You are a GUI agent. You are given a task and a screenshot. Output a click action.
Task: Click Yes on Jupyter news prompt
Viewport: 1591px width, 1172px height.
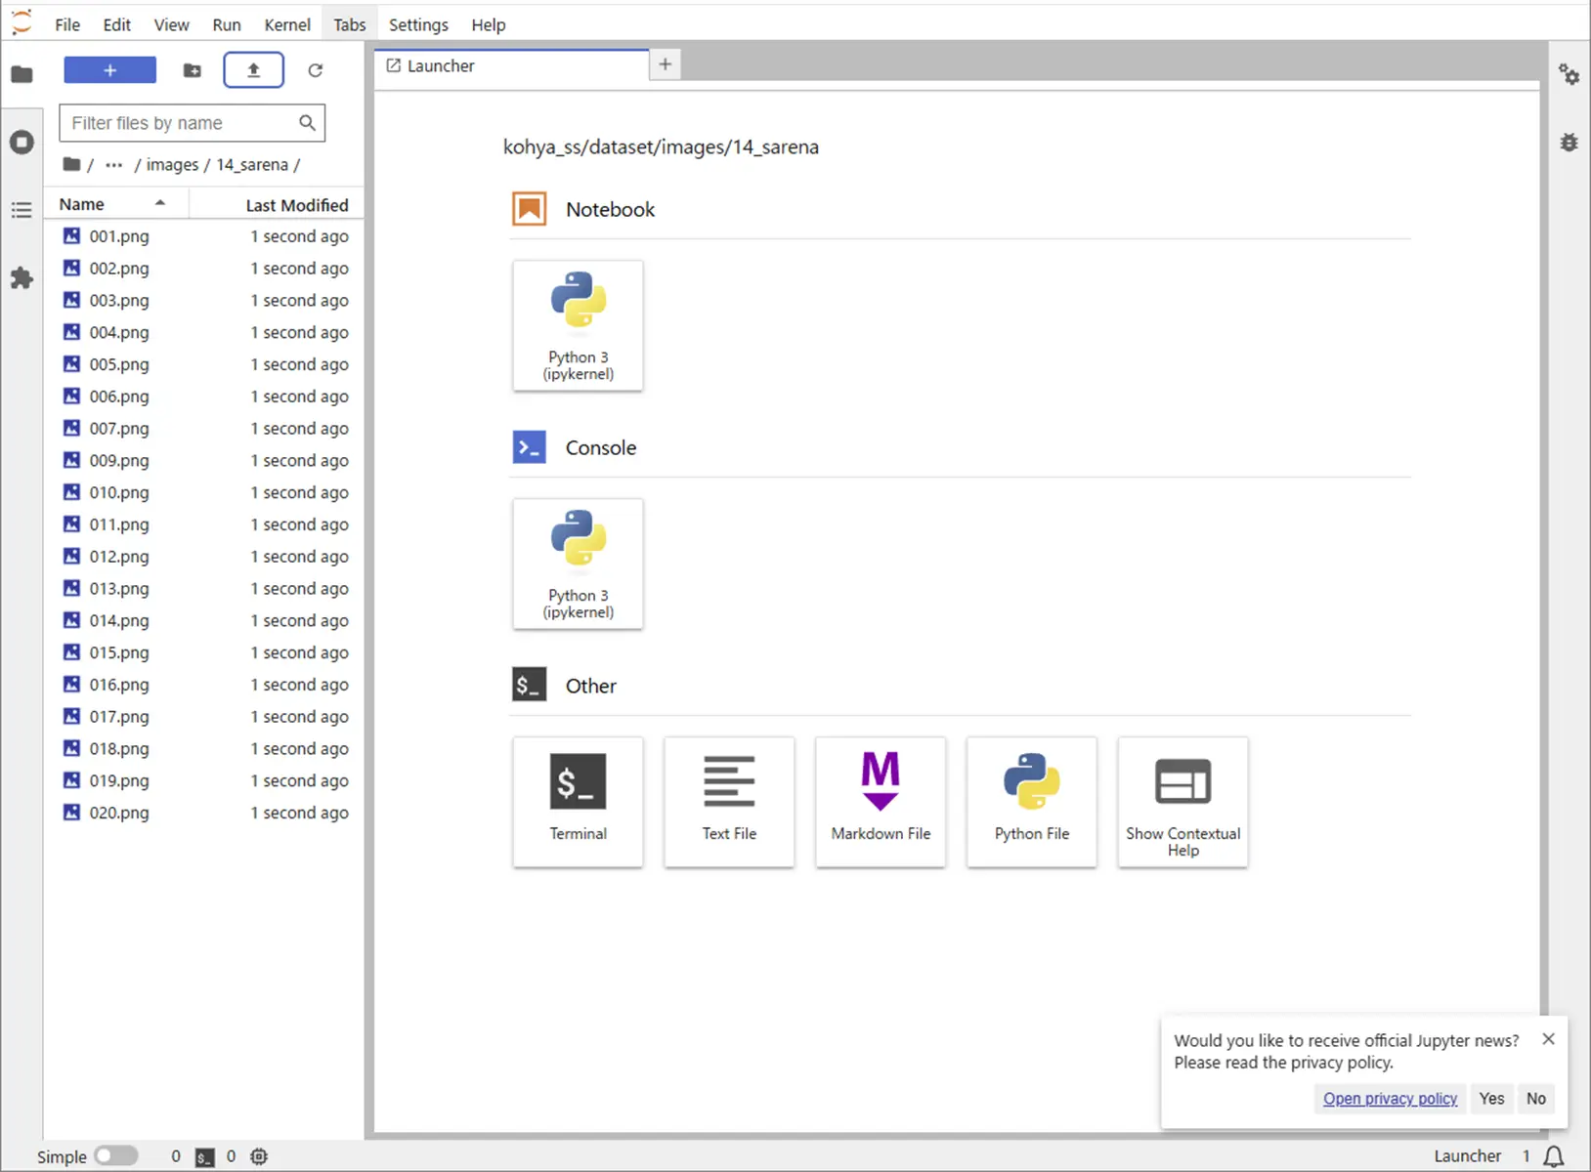coord(1491,1099)
